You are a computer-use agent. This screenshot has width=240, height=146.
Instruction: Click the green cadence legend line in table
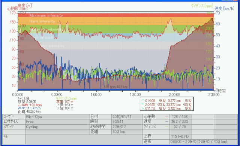coord(166,127)
